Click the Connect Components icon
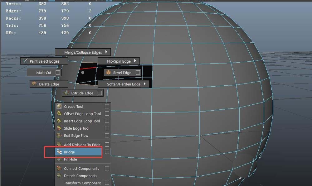The height and width of the screenshot is (186, 312). [59, 168]
